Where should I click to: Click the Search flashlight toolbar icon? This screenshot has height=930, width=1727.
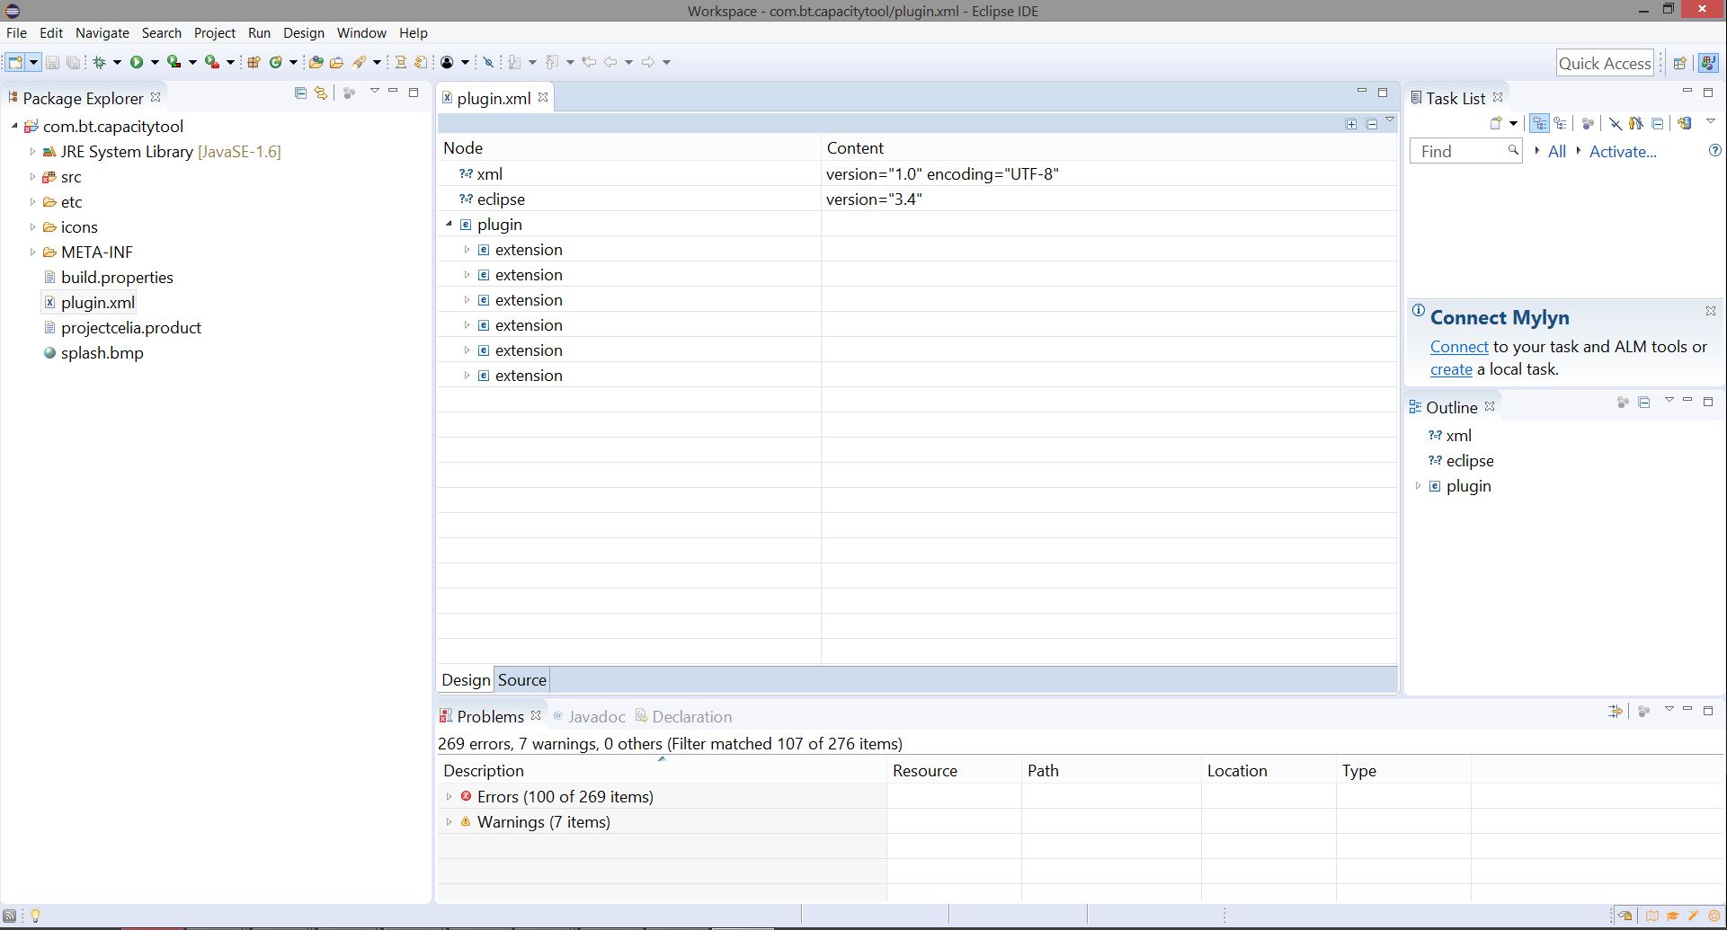[359, 62]
